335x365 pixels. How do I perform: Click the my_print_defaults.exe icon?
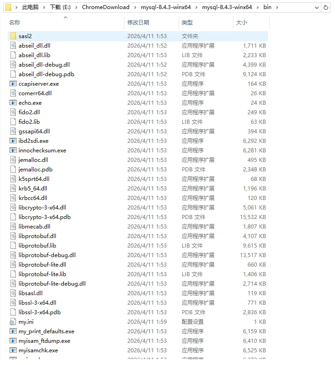pos(13,331)
